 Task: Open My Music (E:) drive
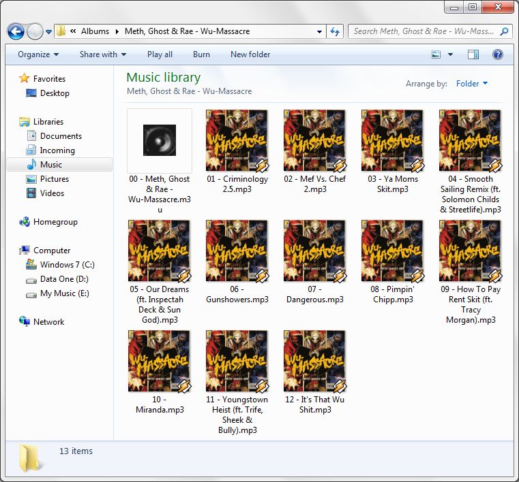click(65, 293)
